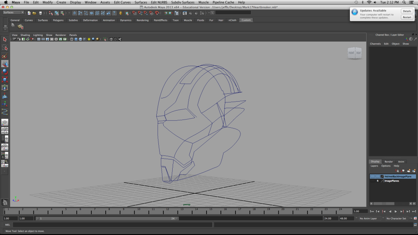This screenshot has height=235, width=418.
Task: Click the first custom shelf script icon
Action: (x=13, y=26)
